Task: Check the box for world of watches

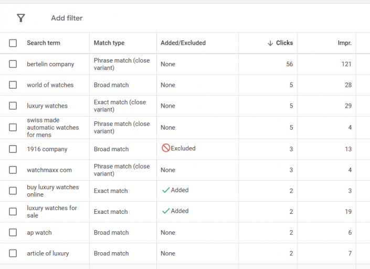Action: pyautogui.click(x=13, y=85)
